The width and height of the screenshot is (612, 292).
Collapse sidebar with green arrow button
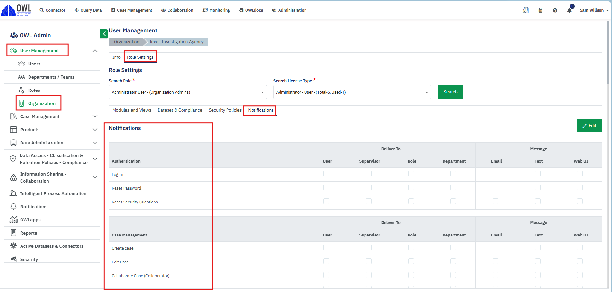pos(104,34)
